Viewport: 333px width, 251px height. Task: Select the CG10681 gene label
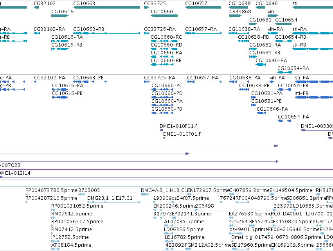coord(260,20)
